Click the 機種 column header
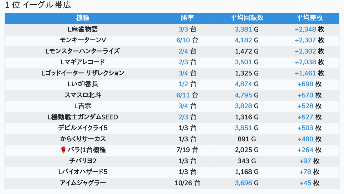This screenshot has width=344, height=194. (83, 18)
